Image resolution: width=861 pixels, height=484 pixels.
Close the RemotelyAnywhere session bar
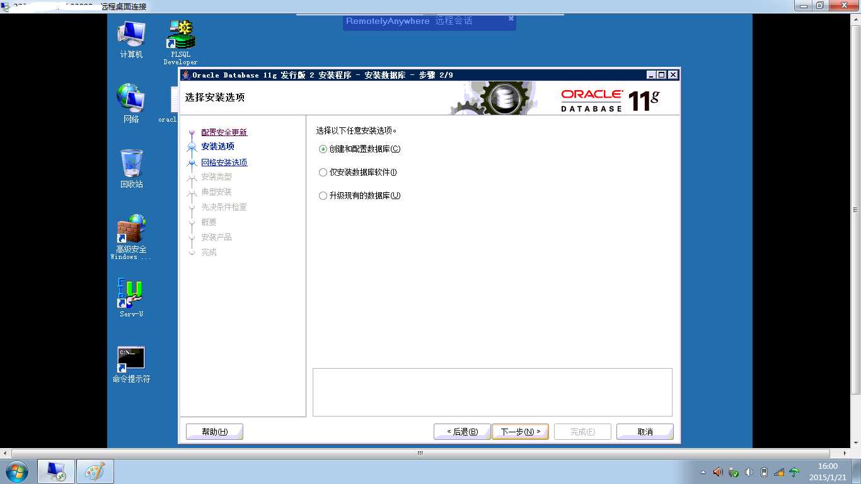tap(511, 18)
